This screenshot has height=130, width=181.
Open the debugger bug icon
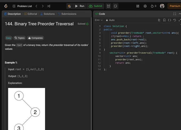69,6
